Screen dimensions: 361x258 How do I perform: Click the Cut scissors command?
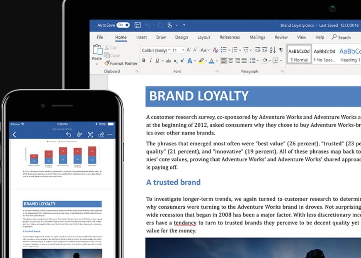click(x=111, y=48)
